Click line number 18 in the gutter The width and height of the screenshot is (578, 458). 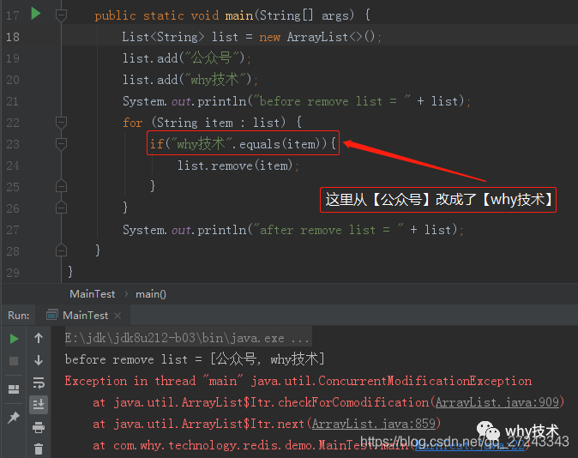point(13,37)
